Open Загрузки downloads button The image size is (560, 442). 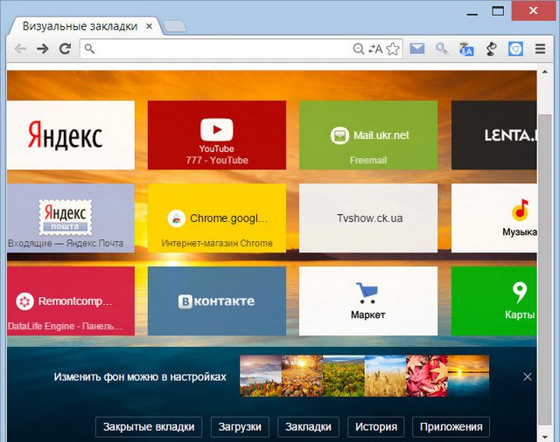tap(240, 427)
